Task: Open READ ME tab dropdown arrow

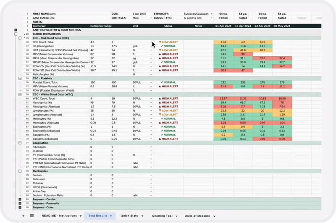Action: pyautogui.click(x=81, y=216)
